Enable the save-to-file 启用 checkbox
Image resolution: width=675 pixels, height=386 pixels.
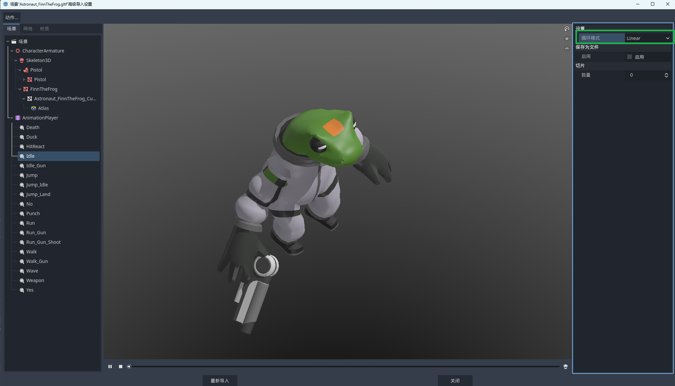(x=630, y=57)
